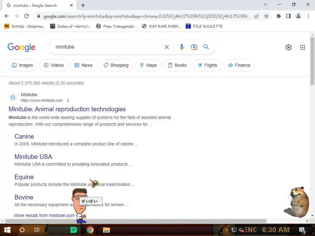Open Google quick settings gear
The image size is (315, 236).
click(289, 47)
